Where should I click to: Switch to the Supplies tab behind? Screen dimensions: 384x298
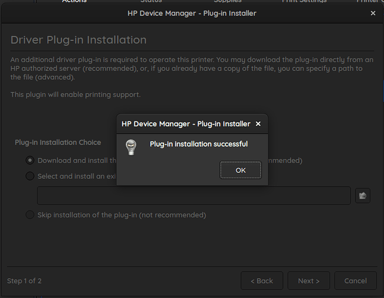pos(227,2)
